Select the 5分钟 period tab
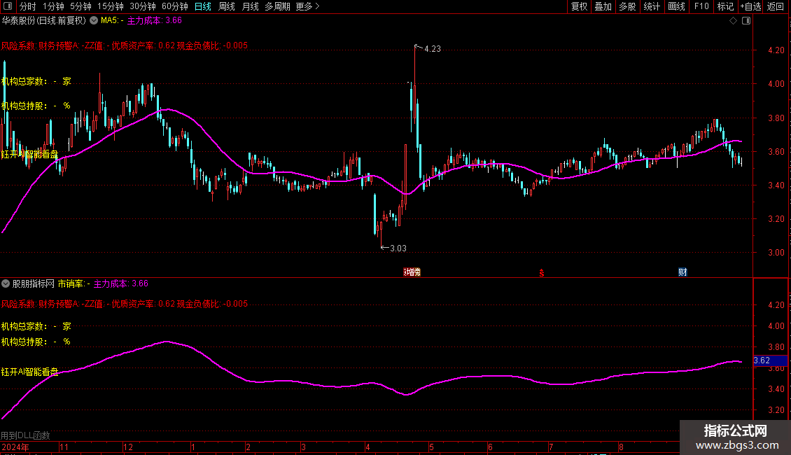791x455 pixels. (80, 6)
